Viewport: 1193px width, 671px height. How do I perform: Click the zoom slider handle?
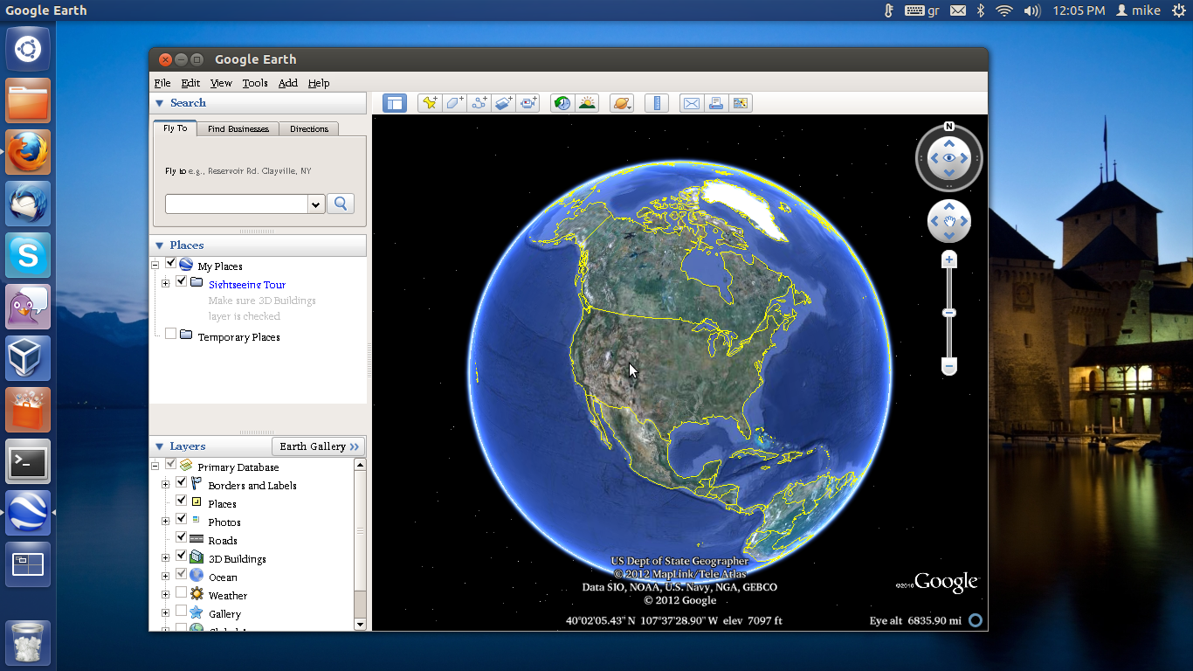pyautogui.click(x=949, y=313)
